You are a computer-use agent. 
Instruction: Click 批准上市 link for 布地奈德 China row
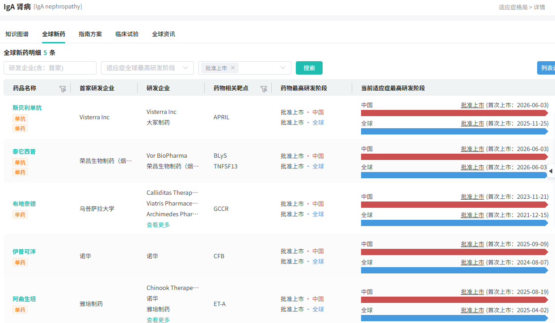(472, 197)
